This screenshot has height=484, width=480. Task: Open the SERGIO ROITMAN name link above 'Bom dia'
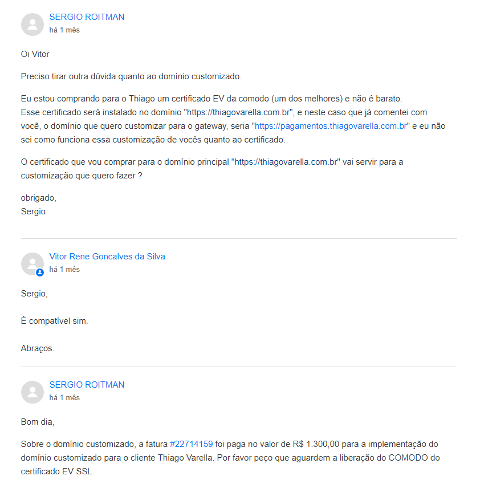click(87, 385)
